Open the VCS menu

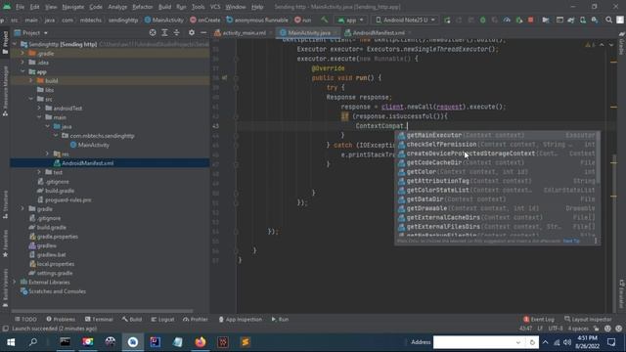coord(215,7)
